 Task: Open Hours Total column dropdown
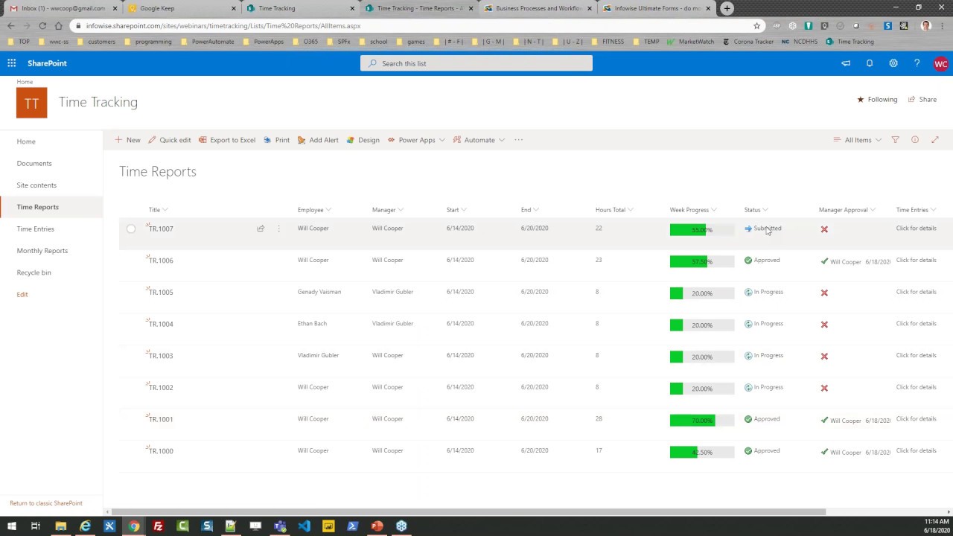tap(613, 210)
